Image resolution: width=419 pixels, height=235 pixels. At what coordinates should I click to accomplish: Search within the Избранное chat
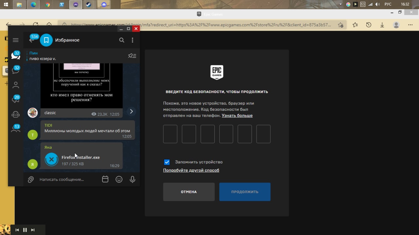[x=122, y=40]
